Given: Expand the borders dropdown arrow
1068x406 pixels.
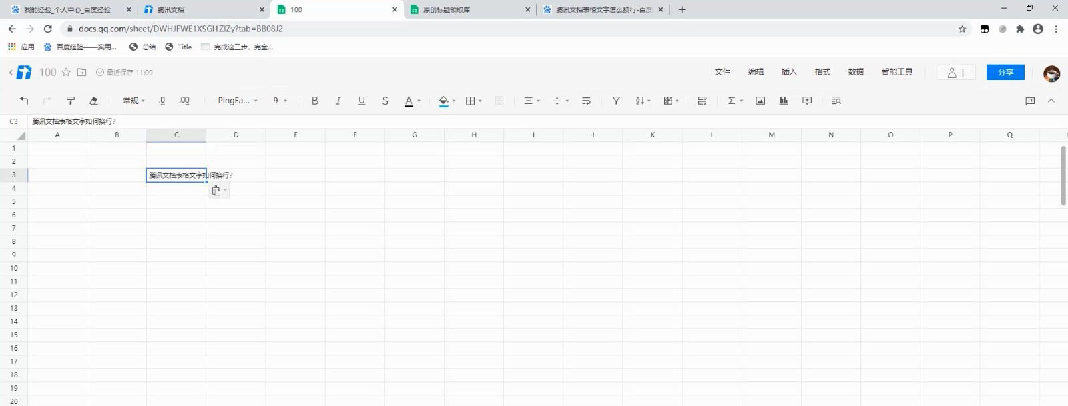Looking at the screenshot, I should (x=480, y=101).
